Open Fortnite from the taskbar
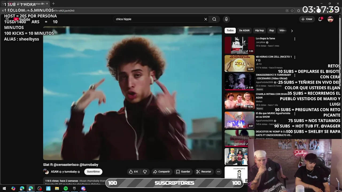Screen dimensions: 342x192 48,189
